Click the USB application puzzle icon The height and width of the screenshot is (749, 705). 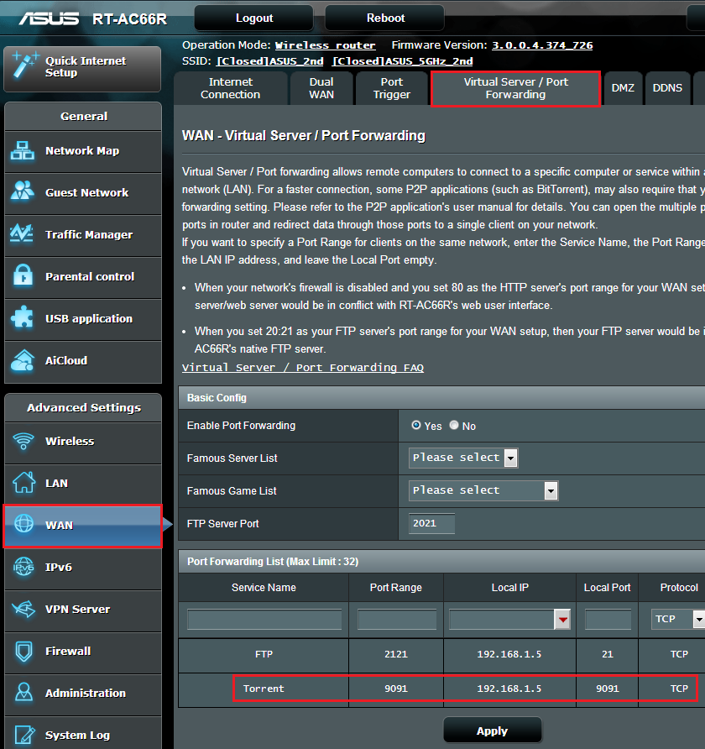(23, 318)
